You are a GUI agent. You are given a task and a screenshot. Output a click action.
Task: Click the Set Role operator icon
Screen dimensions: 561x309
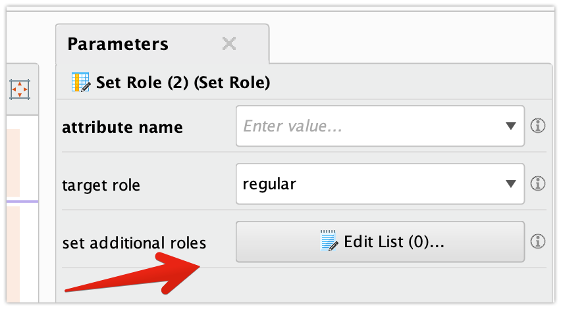coord(81,83)
